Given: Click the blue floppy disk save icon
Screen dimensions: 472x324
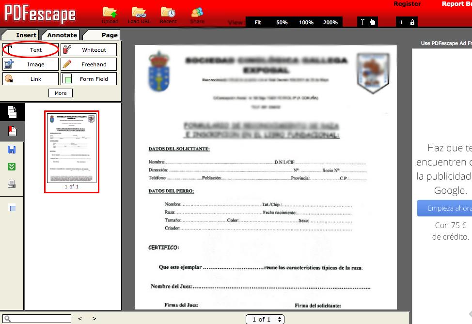Looking at the screenshot, I should [12, 150].
